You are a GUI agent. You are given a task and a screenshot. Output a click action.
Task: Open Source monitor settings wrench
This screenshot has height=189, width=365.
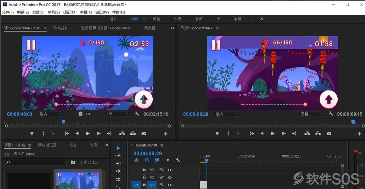[137, 114]
